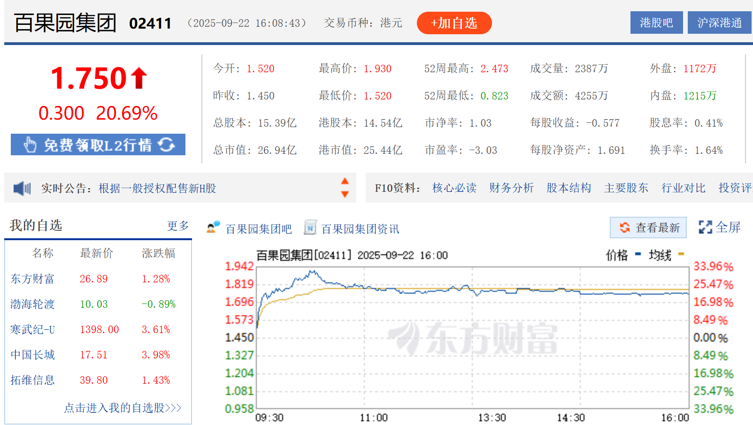Open the 沪深港通 button
This screenshot has height=425, width=753.
click(719, 23)
